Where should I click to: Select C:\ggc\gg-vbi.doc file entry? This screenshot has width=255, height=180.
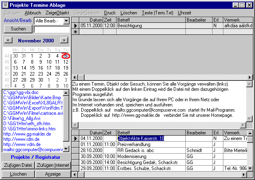[x=21, y=92]
